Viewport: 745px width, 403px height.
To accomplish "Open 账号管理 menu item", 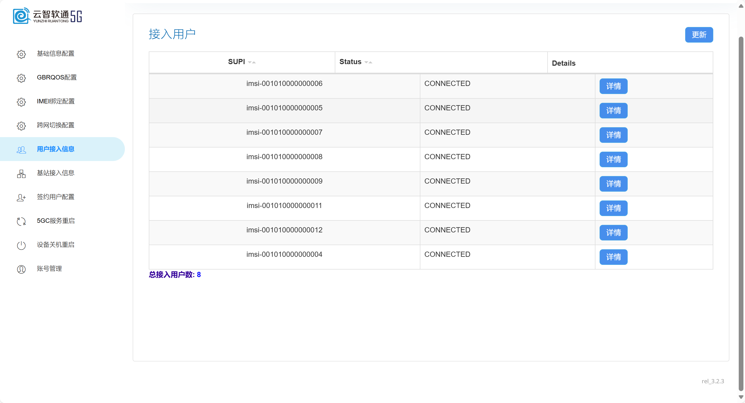I will coord(62,268).
